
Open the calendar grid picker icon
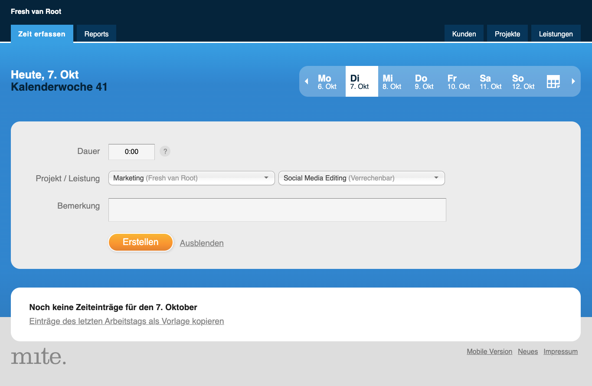point(553,82)
